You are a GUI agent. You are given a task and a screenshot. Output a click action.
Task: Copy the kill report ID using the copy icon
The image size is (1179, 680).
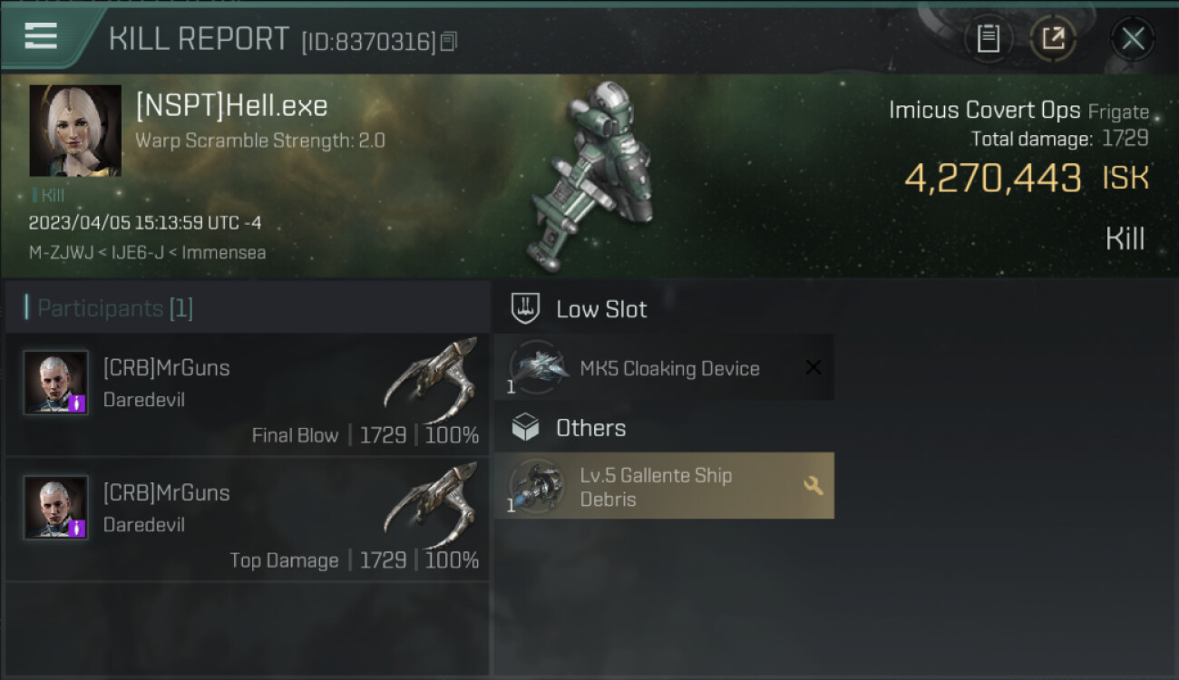pyautogui.click(x=449, y=42)
